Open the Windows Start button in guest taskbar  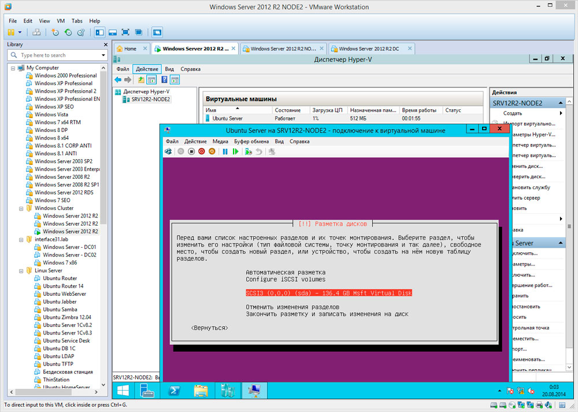point(123,391)
